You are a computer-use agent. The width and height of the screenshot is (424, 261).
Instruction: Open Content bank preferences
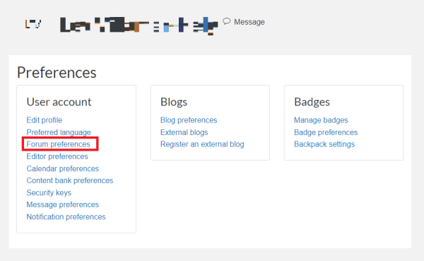point(70,180)
